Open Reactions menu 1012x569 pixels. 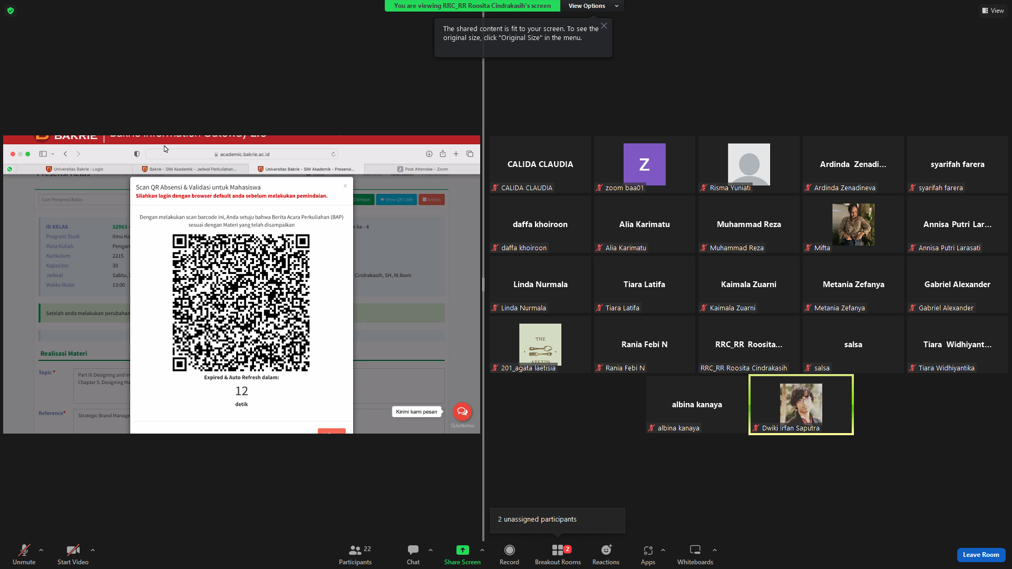pyautogui.click(x=606, y=554)
